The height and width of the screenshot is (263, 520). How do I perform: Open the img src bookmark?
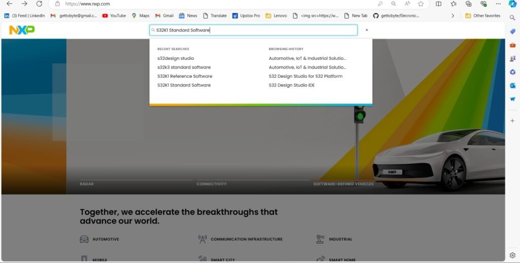[315, 16]
